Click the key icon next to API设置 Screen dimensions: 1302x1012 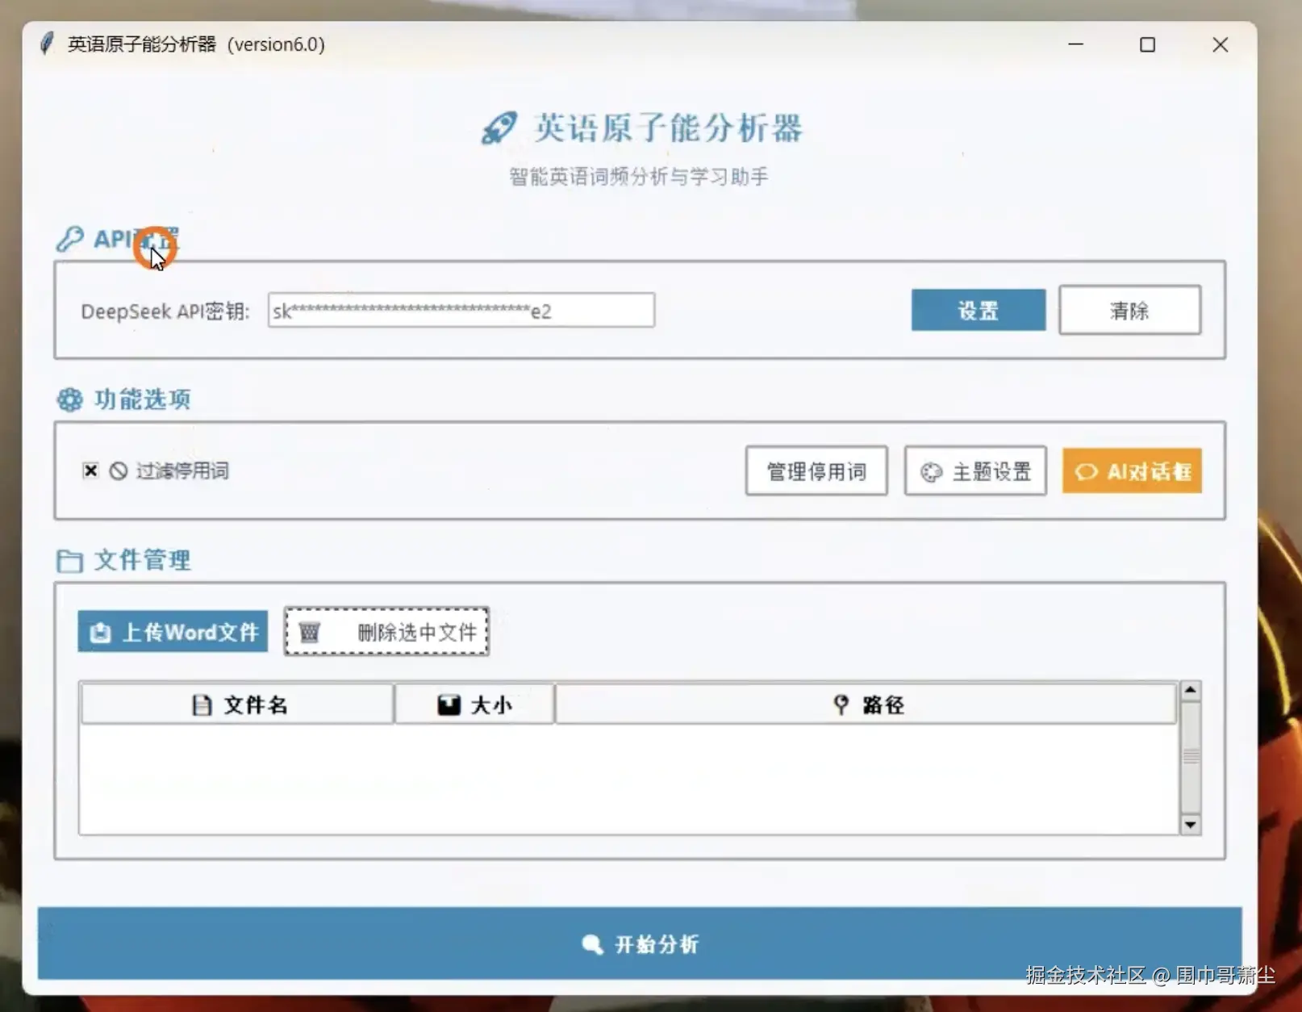point(69,238)
